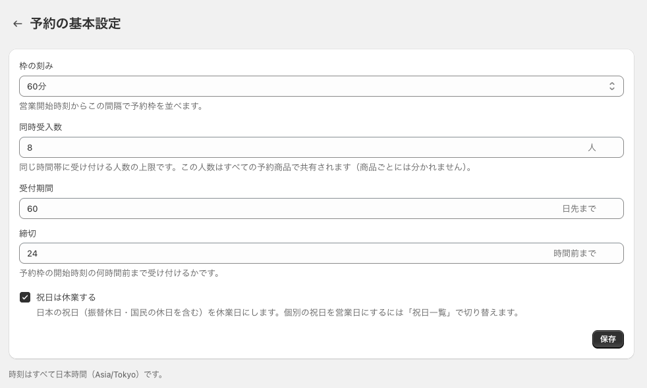
Task: Click the 同時受入数 input field with value 8
Action: pyautogui.click(x=321, y=147)
